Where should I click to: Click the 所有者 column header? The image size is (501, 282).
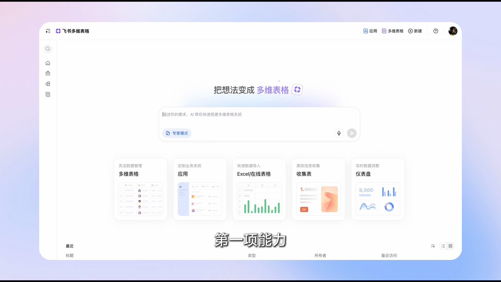coord(320,255)
